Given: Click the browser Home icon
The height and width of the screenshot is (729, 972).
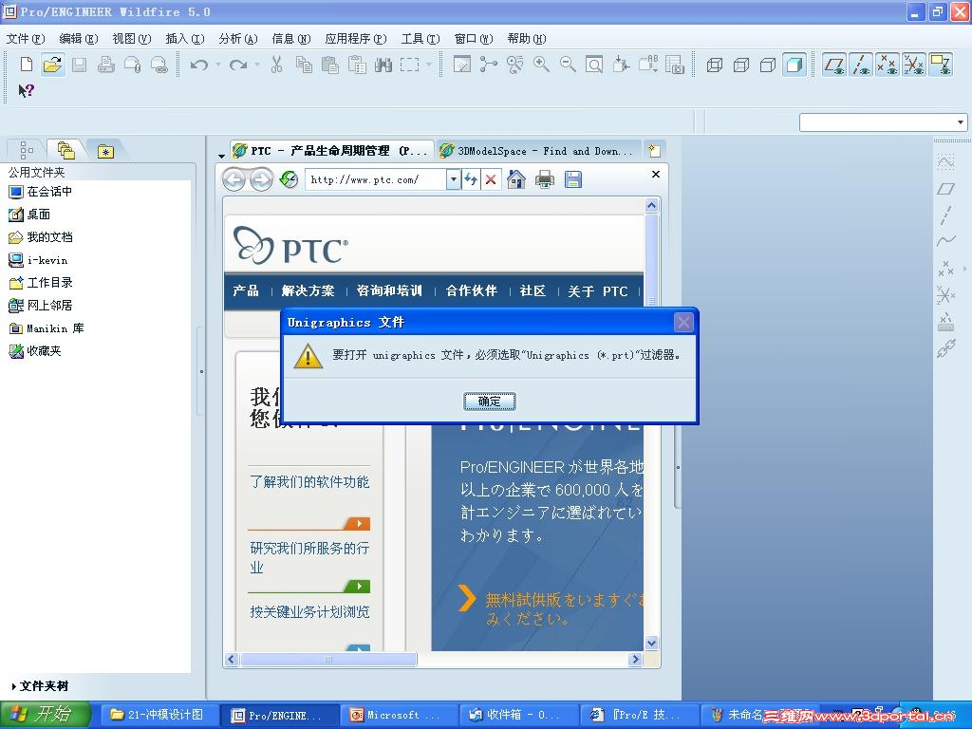Looking at the screenshot, I should pos(515,179).
